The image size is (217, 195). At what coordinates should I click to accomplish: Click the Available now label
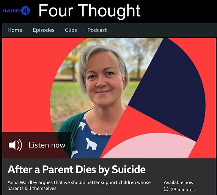tap(179, 182)
